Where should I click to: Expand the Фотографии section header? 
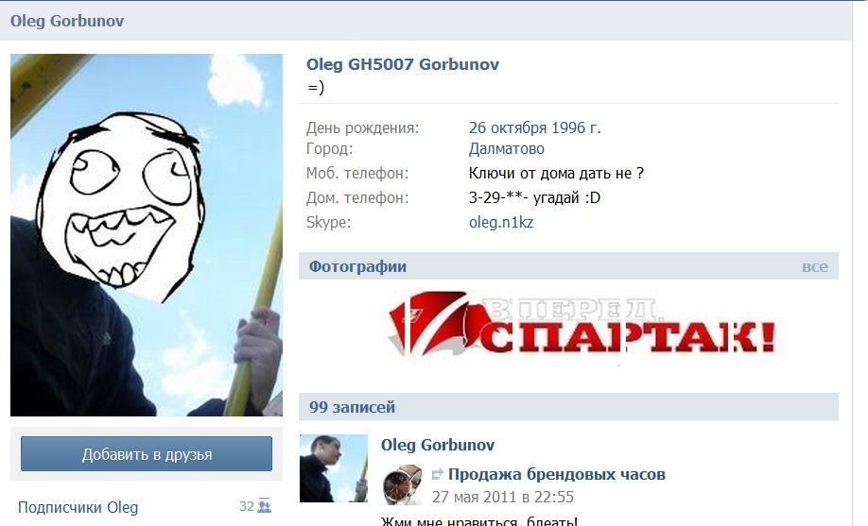(568, 266)
